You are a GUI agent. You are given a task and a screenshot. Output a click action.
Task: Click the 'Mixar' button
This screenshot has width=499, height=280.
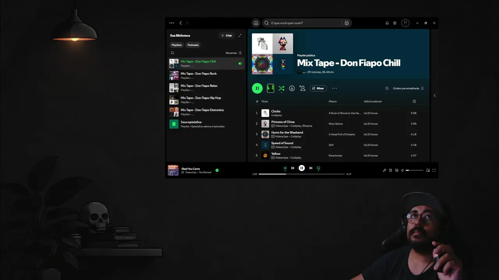click(x=318, y=88)
